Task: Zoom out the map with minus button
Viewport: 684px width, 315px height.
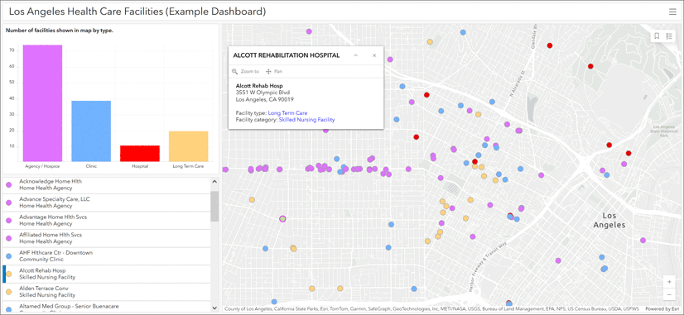Action: (x=669, y=295)
